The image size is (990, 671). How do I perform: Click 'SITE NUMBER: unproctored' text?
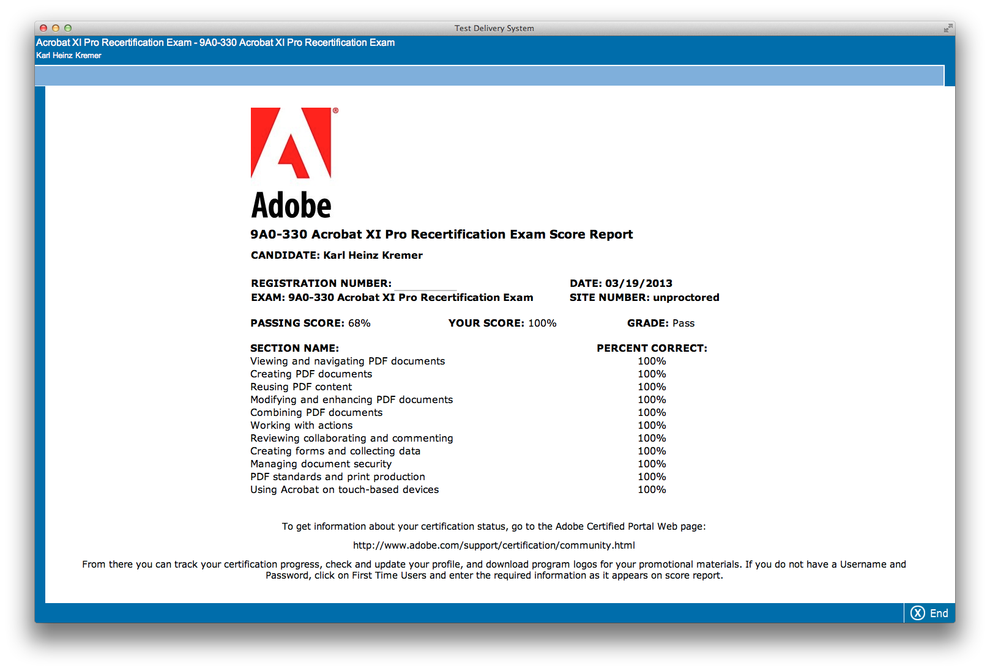point(644,297)
